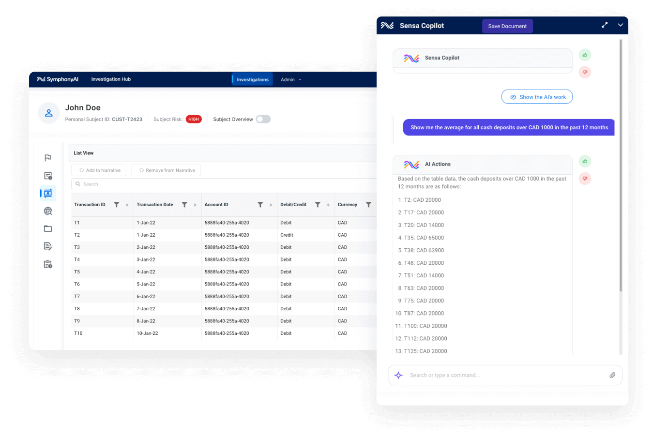Click John Doe's profile avatar icon
This screenshot has height=438, width=653.
pos(49,113)
